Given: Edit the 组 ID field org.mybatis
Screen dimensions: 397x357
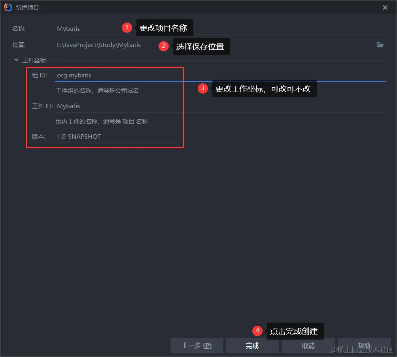Looking at the screenshot, I should (220, 75).
